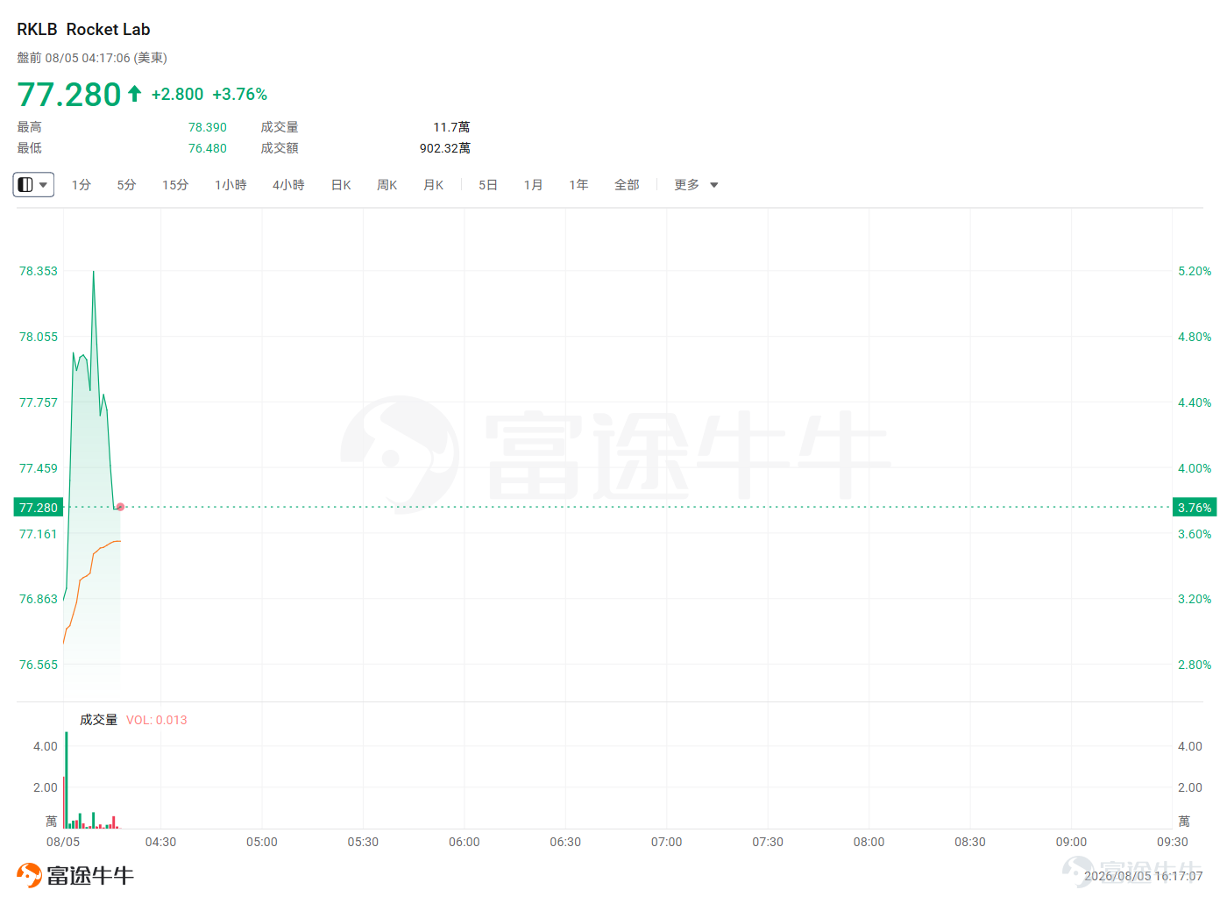Click the 78.055 price axis label
1220x904 pixels.
[x=39, y=337]
